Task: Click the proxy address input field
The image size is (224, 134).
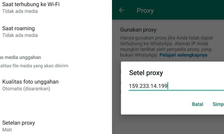Action: click(176, 86)
